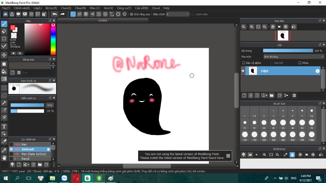Click the Redo arrow in toolbar
Image resolution: width=326 pixels, height=183 pixels.
point(62,14)
